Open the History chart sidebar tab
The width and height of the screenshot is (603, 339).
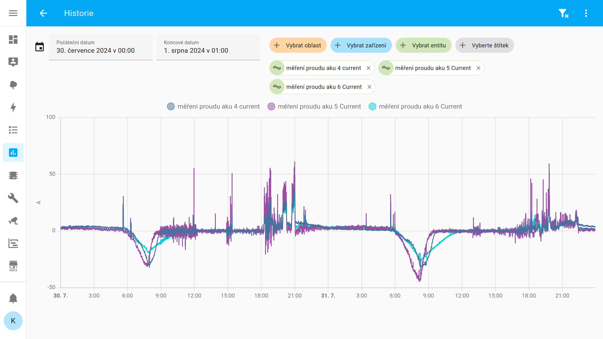point(13,153)
